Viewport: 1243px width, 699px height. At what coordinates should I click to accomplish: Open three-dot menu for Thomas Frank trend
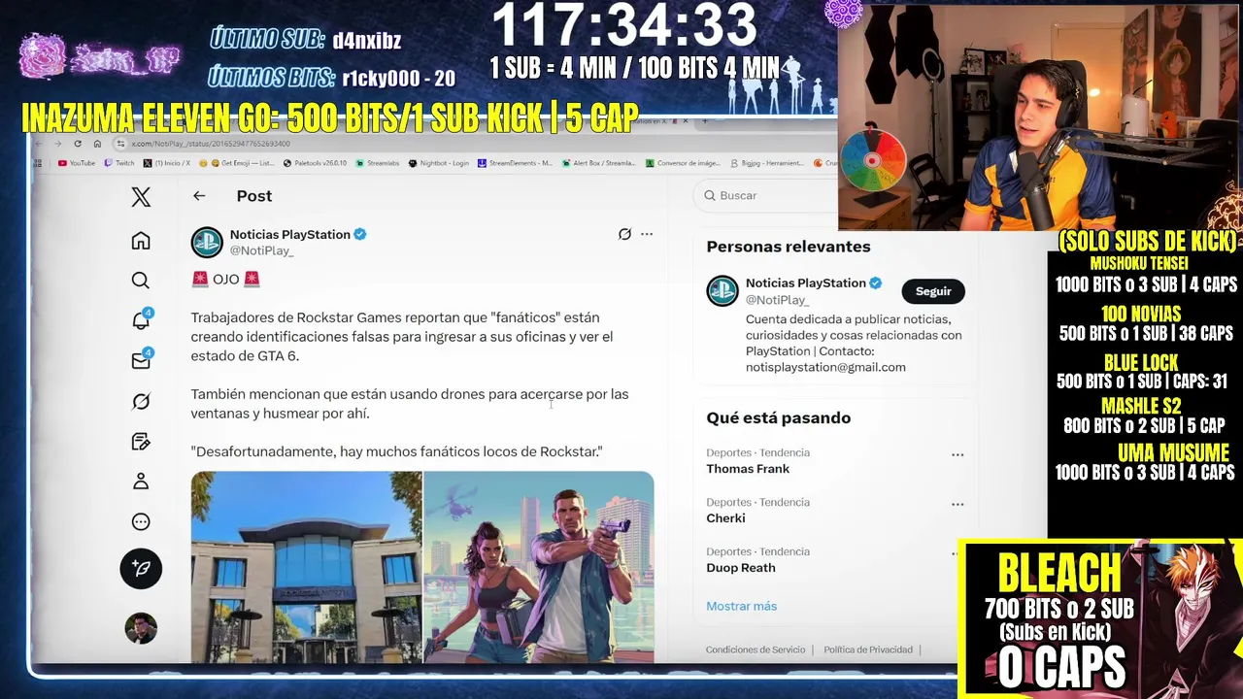[x=957, y=454]
